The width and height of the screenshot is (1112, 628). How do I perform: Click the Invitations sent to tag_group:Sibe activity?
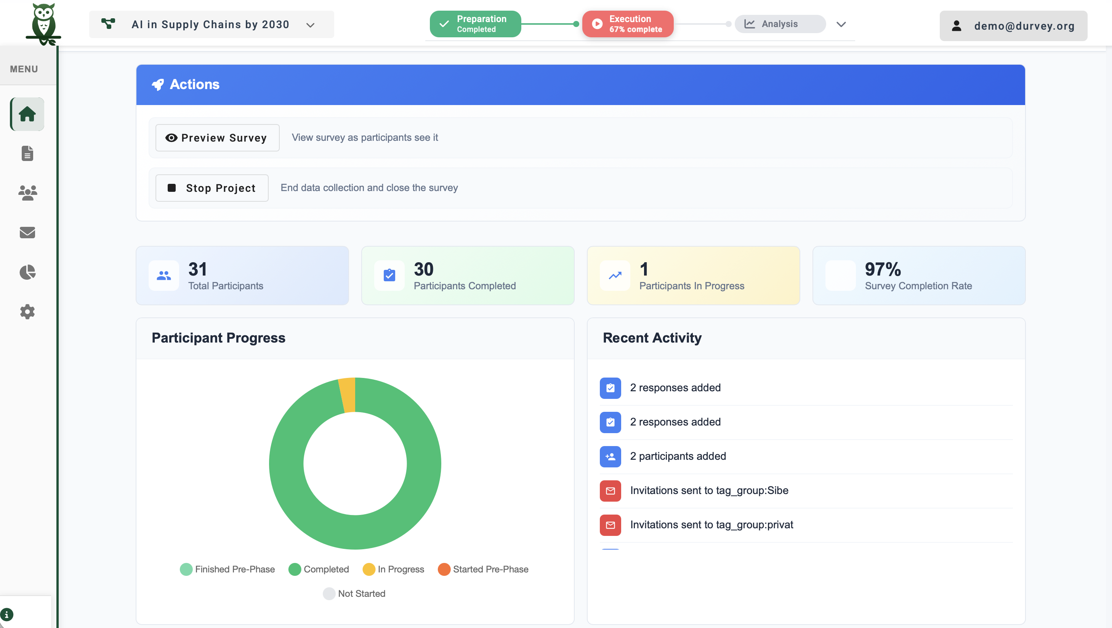(709, 490)
